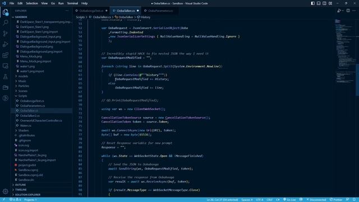359x202 pixels.
Task: Click the Run/Debug file button in editor toolbar
Action: click(x=339, y=11)
